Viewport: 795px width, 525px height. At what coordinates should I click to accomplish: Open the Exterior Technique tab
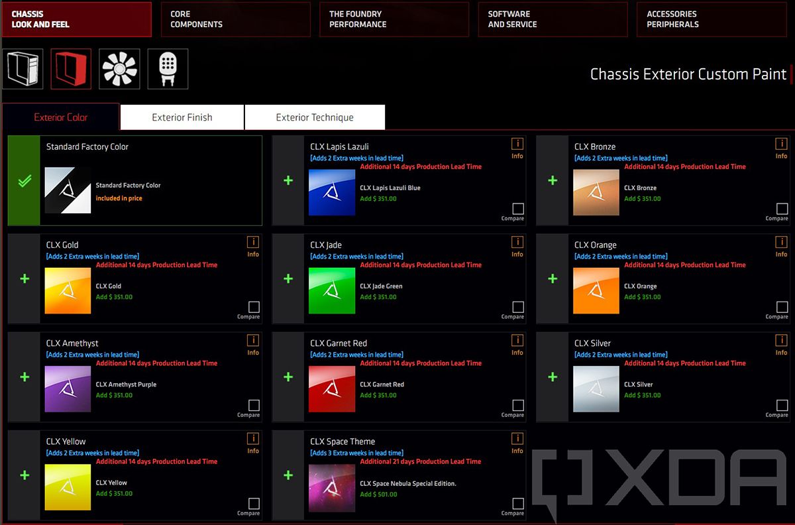[x=315, y=117]
